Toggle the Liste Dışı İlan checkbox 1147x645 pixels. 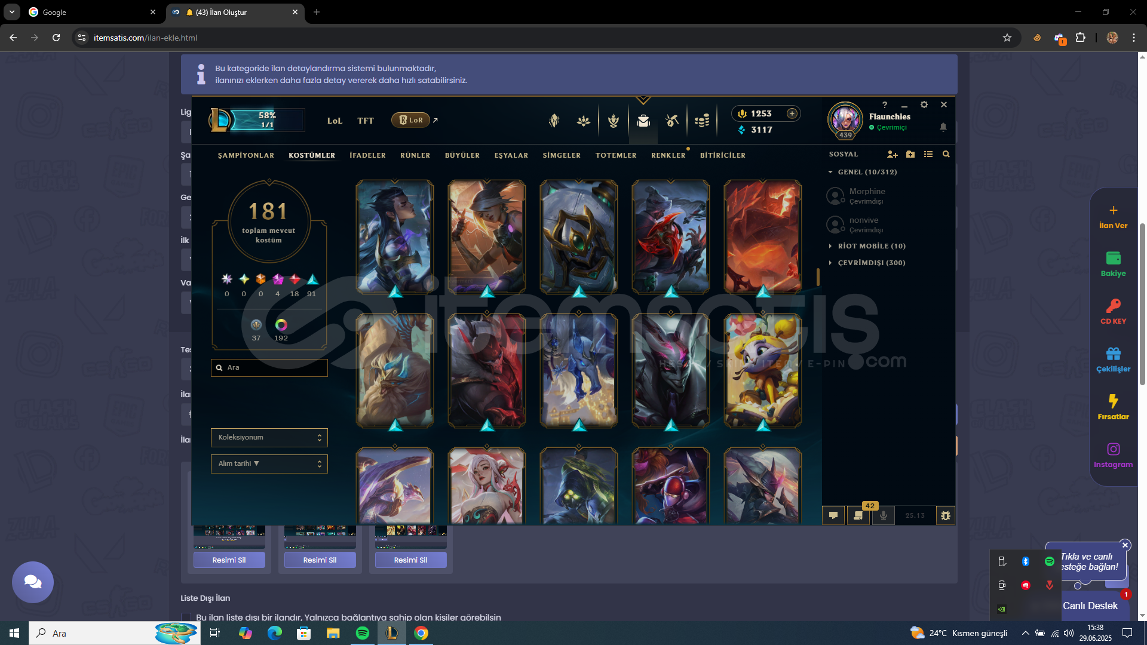pyautogui.click(x=186, y=617)
